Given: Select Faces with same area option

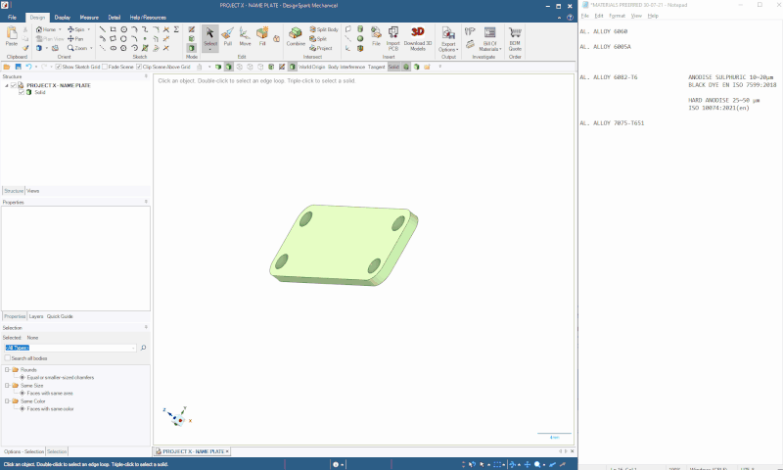Looking at the screenshot, I should [50, 393].
